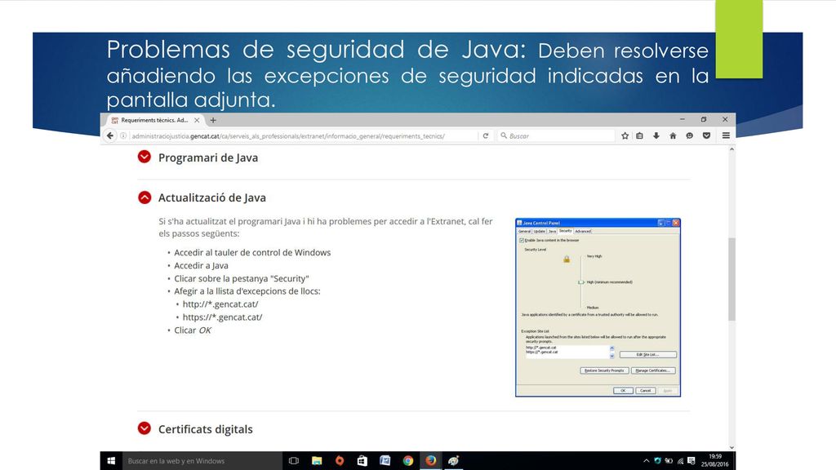Switch to Firefox in the taskbar
Viewport: 836px width, 470px height.
pyautogui.click(x=431, y=461)
